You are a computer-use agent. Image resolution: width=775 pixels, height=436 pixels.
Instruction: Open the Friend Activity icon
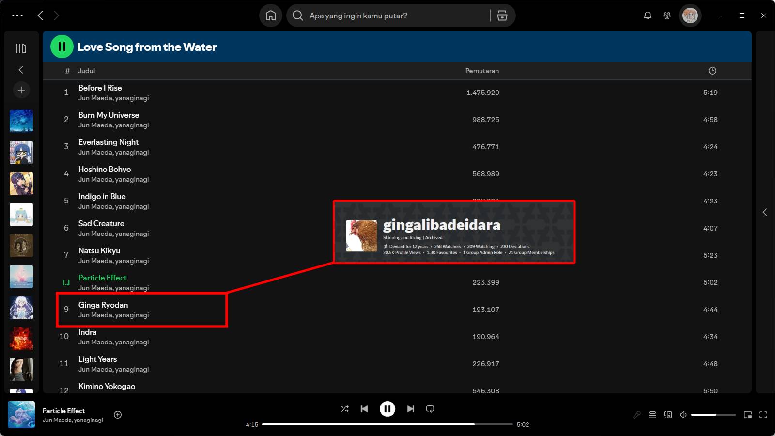tap(667, 16)
